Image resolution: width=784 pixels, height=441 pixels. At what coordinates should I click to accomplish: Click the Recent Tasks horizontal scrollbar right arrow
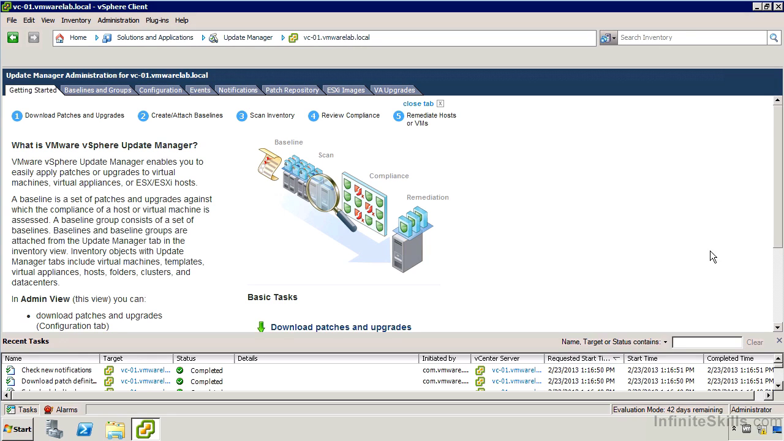click(769, 396)
